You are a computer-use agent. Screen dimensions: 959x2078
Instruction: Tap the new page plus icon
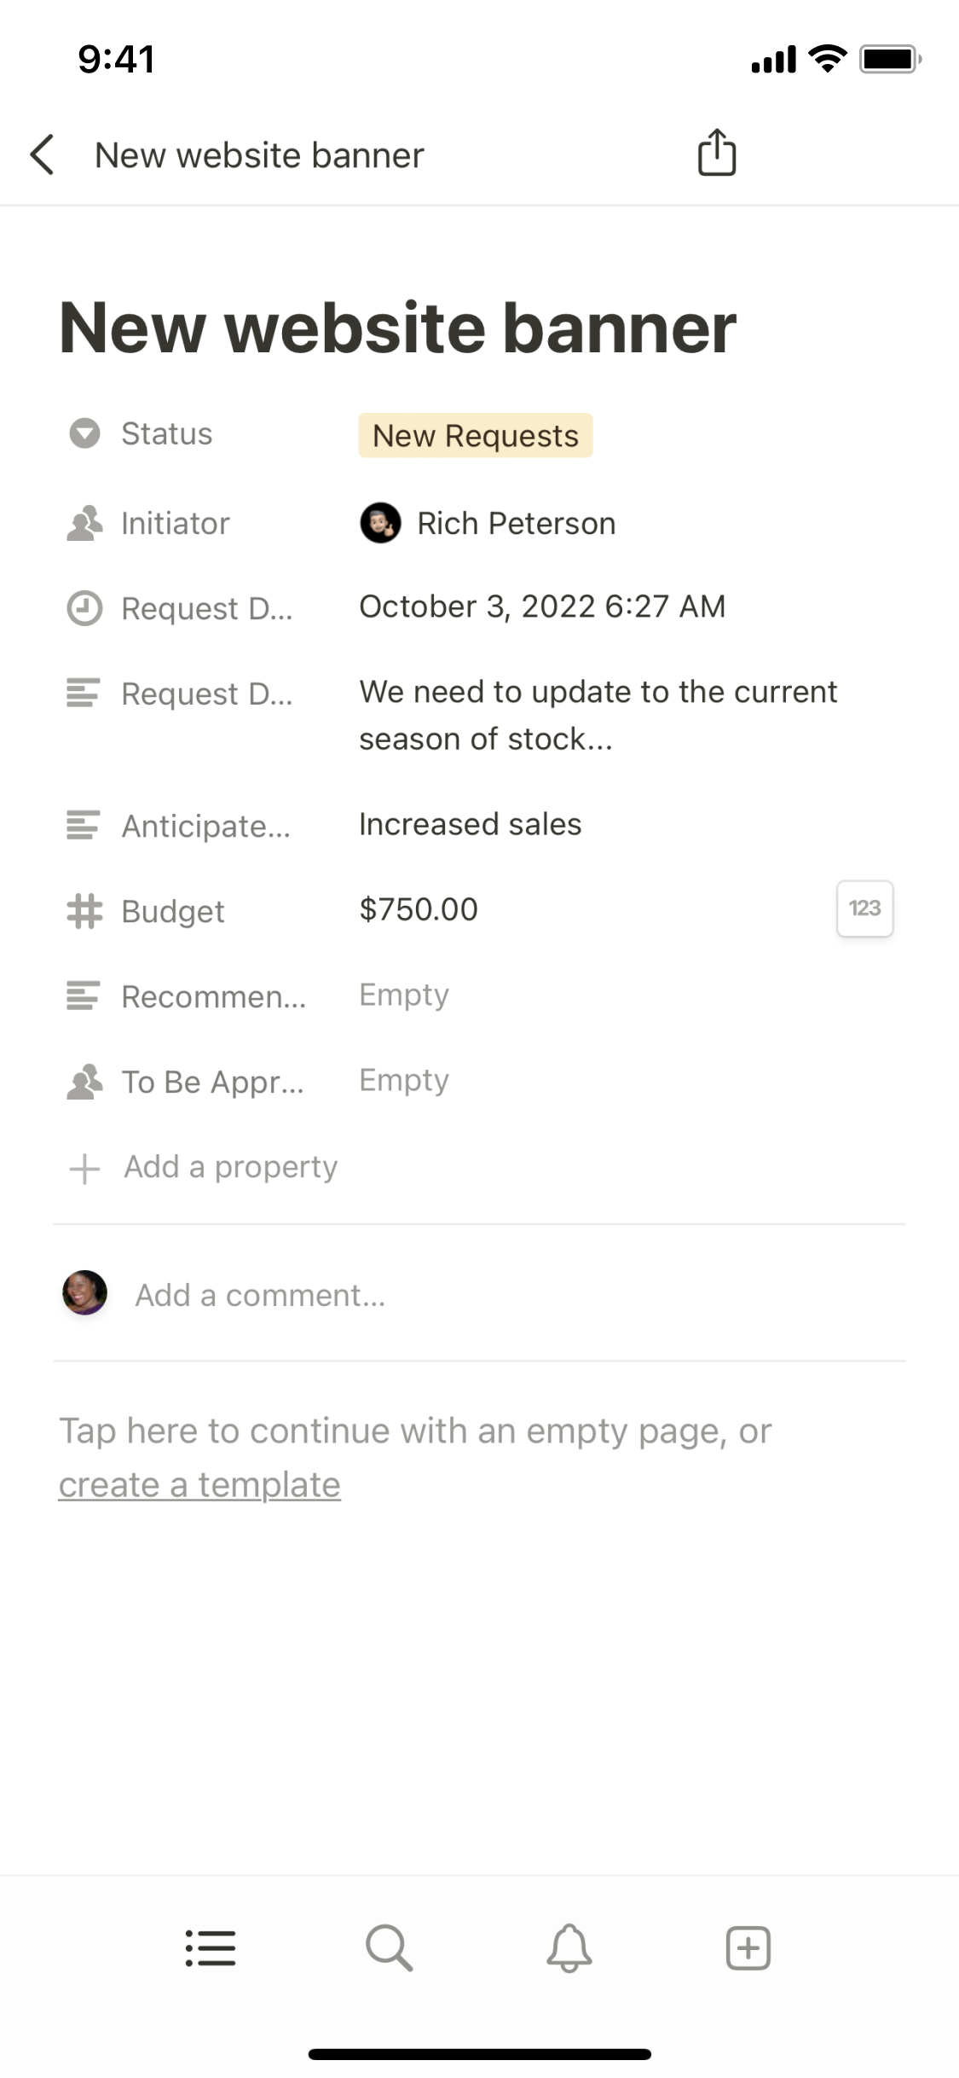748,1947
